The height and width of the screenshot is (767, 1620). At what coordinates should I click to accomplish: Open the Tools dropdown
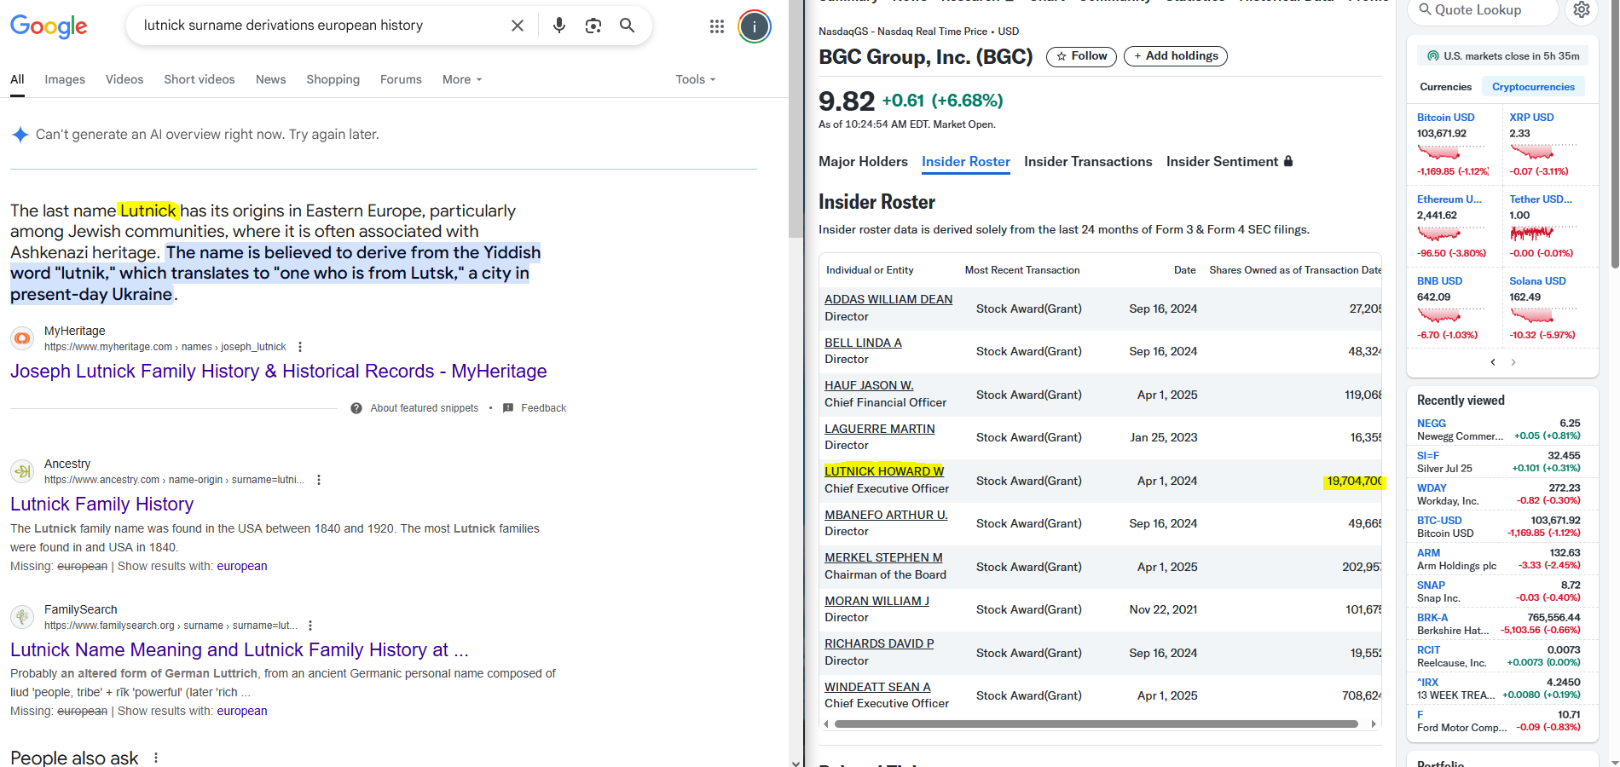(696, 79)
